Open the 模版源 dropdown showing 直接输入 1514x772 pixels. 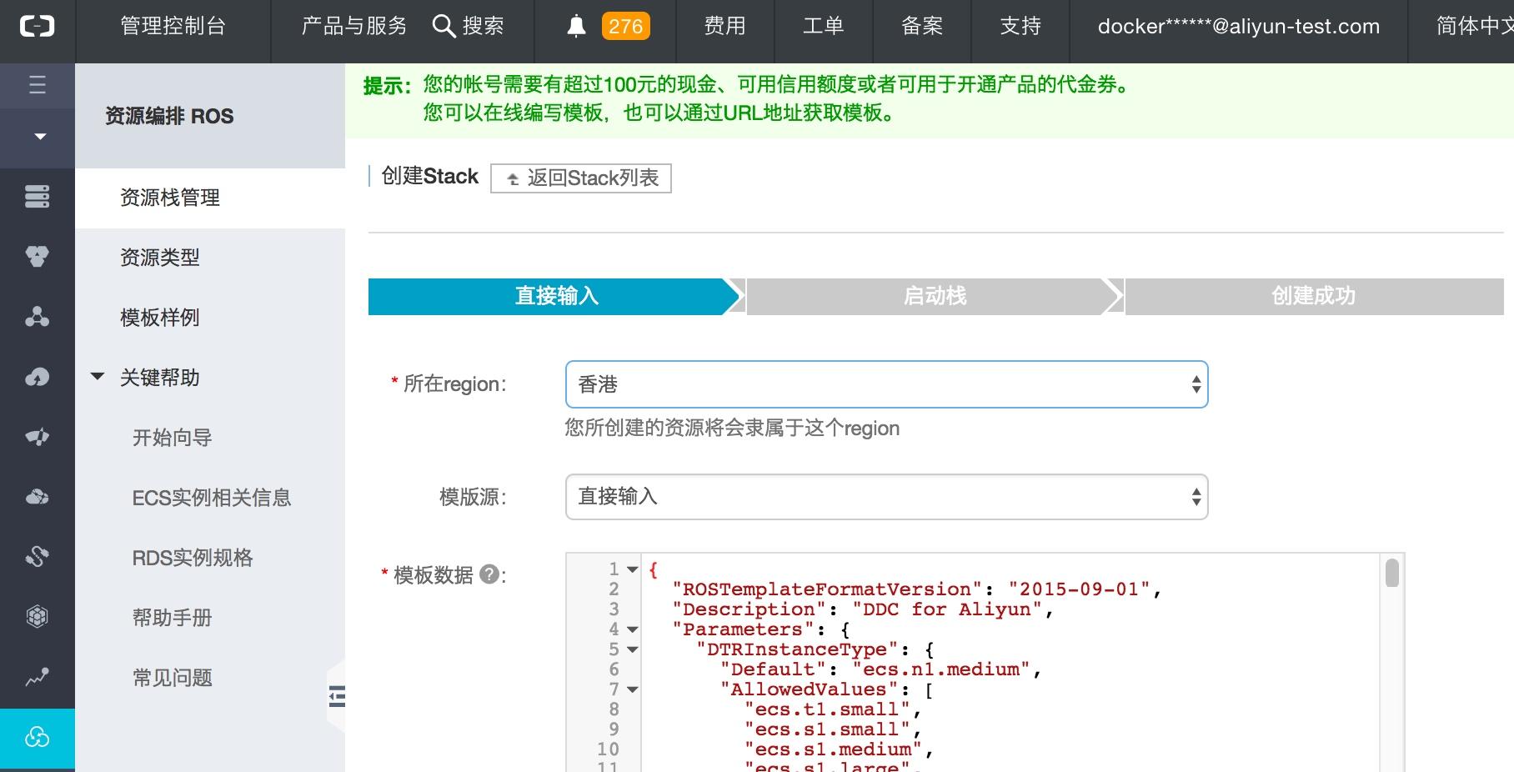pos(886,497)
